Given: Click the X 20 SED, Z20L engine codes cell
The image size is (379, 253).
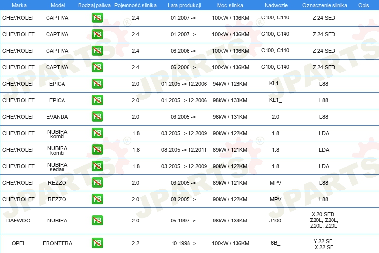Looking at the screenshot, I should click(324, 220).
